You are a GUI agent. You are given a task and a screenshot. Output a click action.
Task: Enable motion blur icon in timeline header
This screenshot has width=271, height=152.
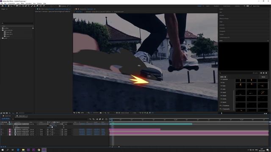click(103, 119)
